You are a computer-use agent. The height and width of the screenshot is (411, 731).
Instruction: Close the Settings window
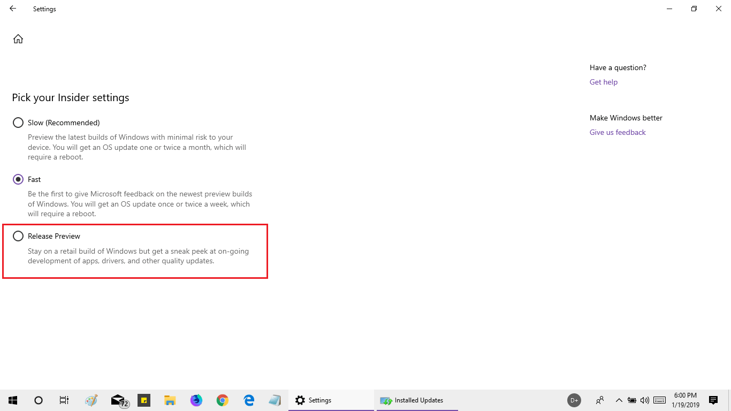(x=719, y=9)
